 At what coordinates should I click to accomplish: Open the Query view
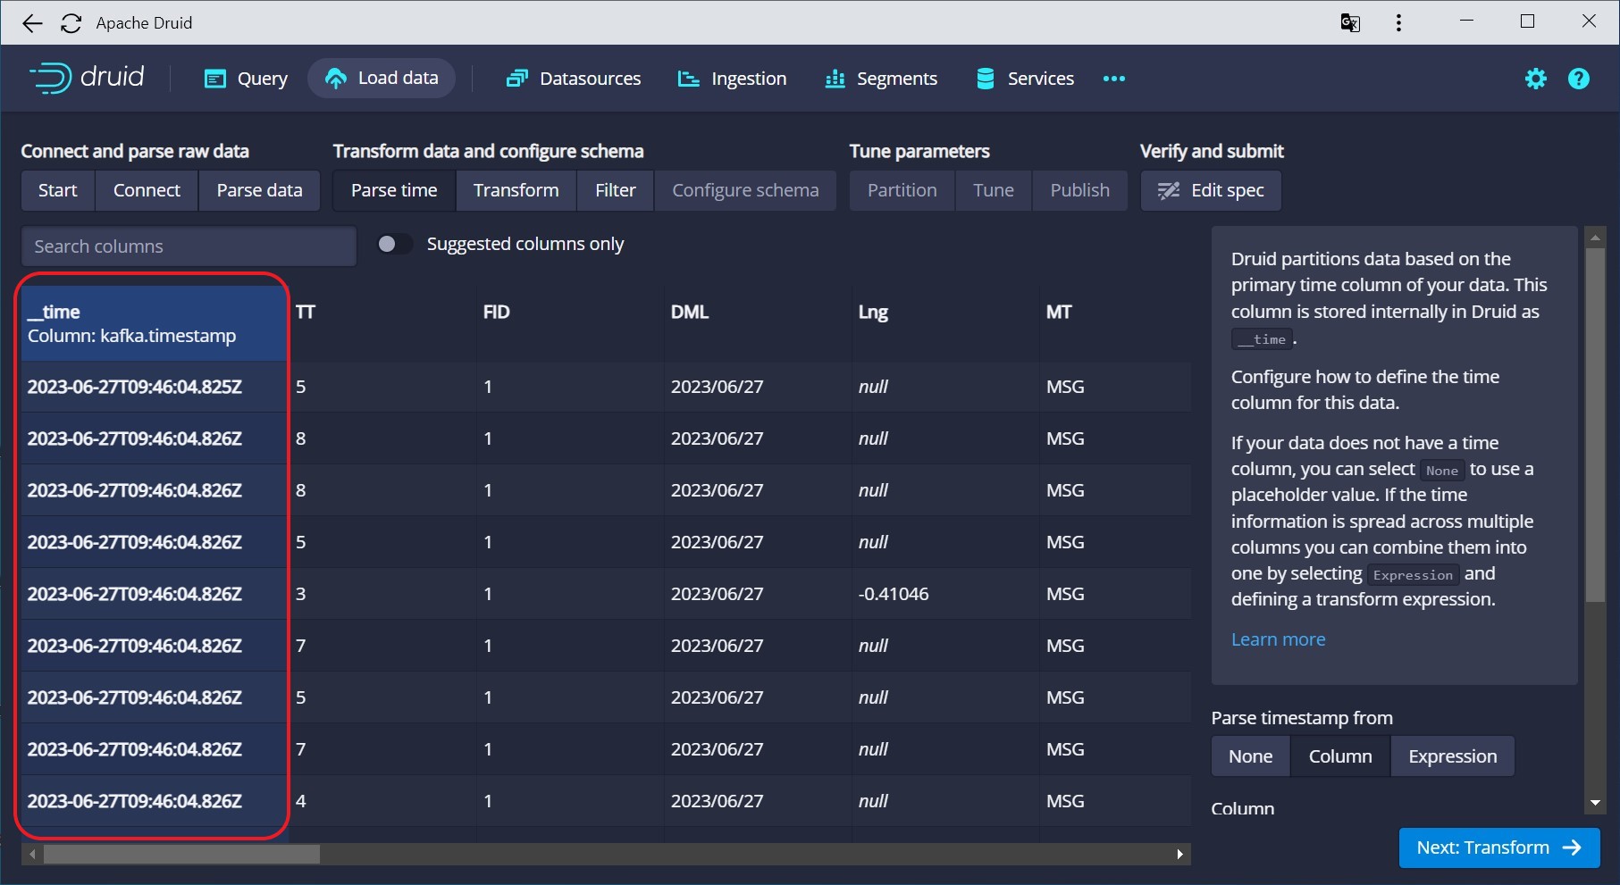246,79
